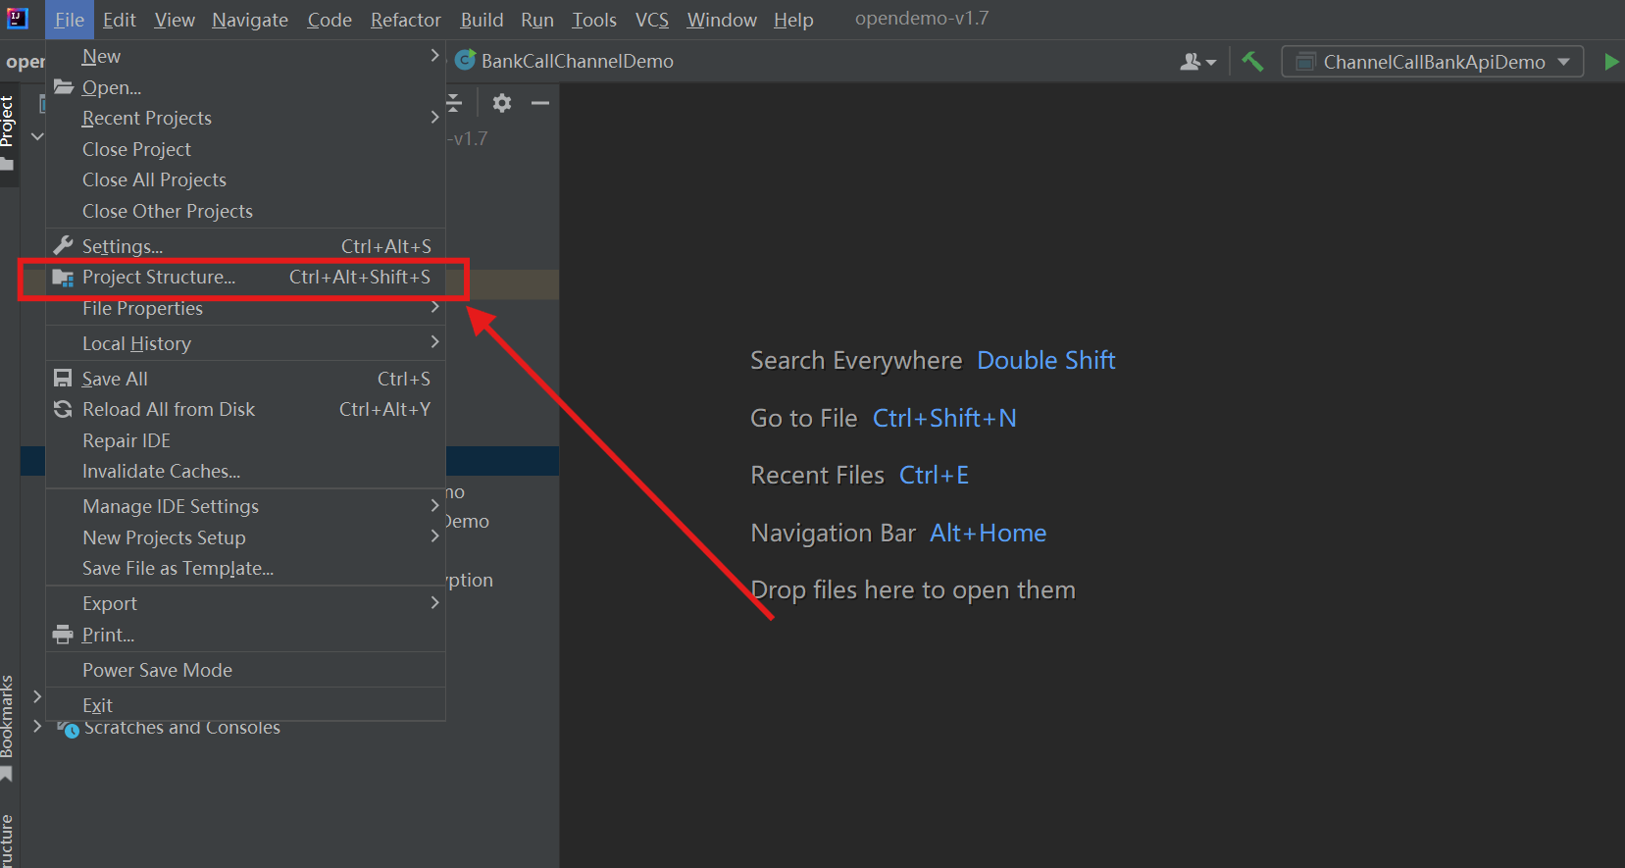This screenshot has width=1625, height=868.
Task: Hide the Project panel with minus icon
Action: [540, 103]
